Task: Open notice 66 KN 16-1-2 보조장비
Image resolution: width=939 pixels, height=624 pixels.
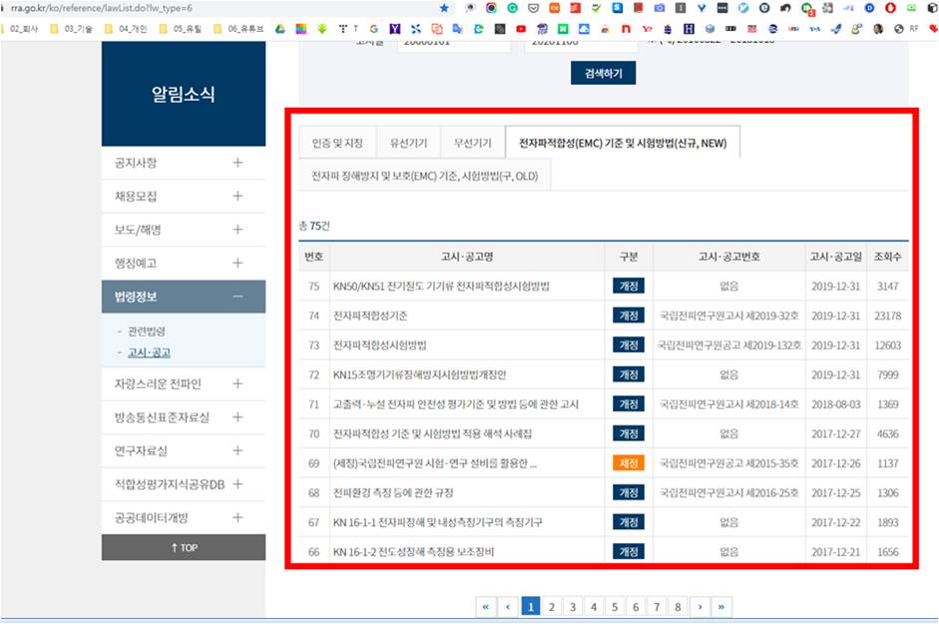Action: [x=413, y=551]
